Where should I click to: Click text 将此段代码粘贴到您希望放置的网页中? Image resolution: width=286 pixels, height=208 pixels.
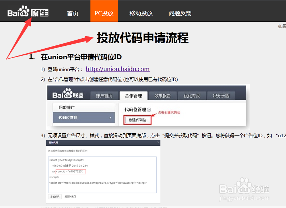(x=69, y=151)
